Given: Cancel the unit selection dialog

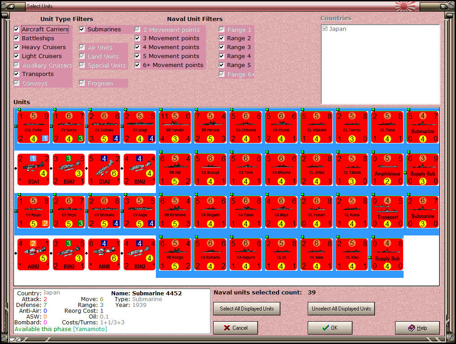Looking at the screenshot, I should (236, 328).
